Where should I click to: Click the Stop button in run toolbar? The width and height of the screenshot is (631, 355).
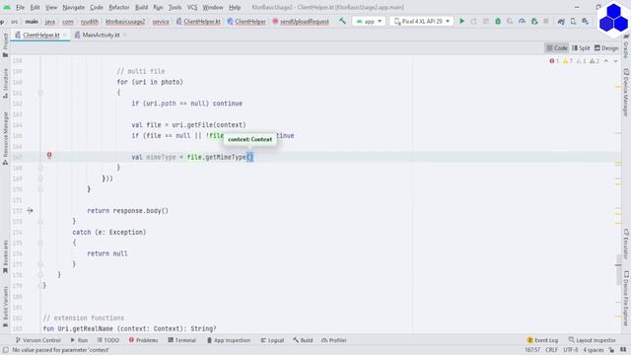coord(546,21)
